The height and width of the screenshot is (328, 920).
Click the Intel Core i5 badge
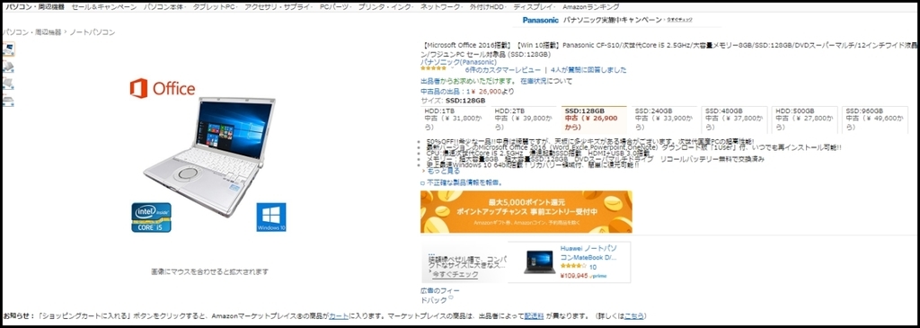point(151,217)
